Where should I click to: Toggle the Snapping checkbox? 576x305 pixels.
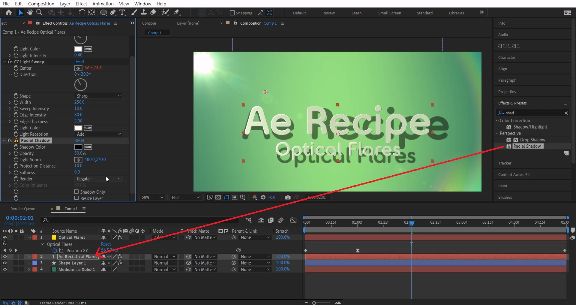(x=232, y=13)
